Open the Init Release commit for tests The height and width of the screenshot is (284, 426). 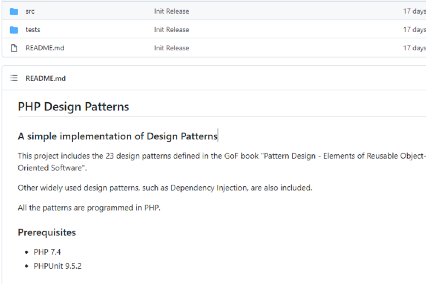171,30
